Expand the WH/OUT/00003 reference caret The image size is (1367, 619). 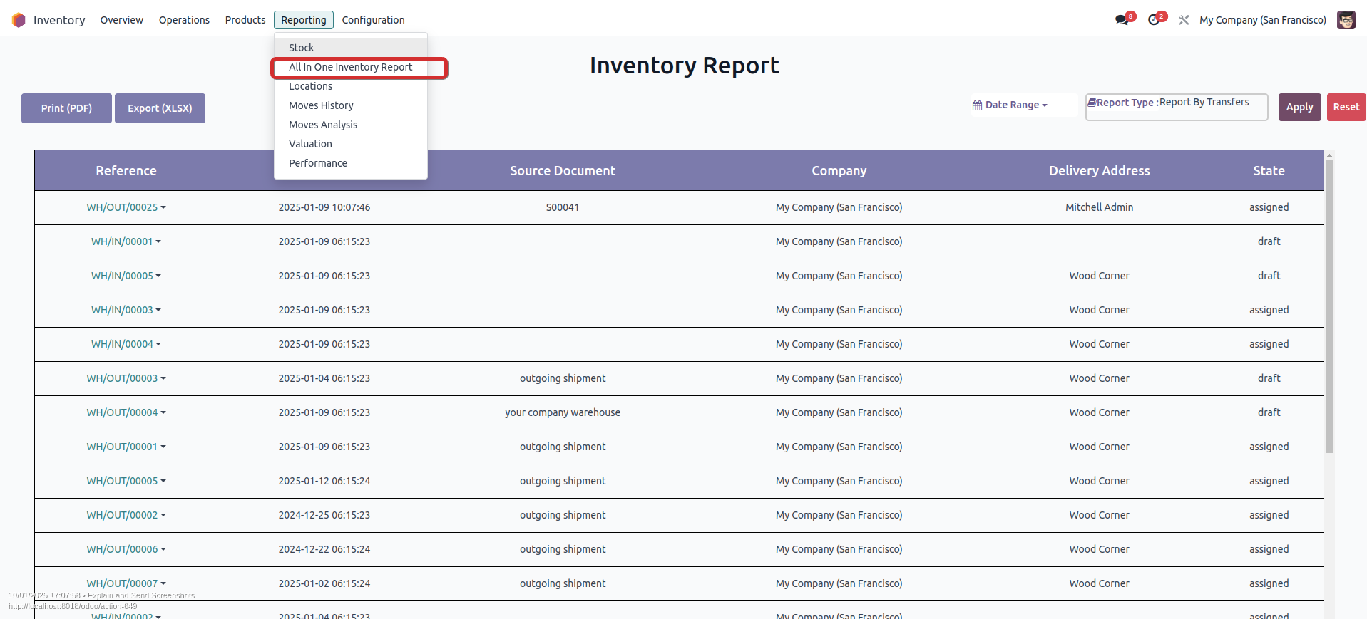163,378
